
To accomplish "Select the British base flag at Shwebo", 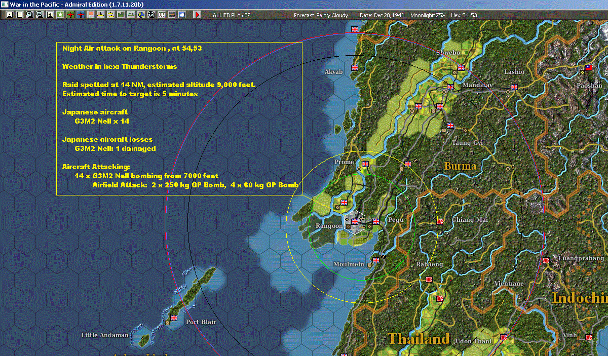I will [x=461, y=67].
